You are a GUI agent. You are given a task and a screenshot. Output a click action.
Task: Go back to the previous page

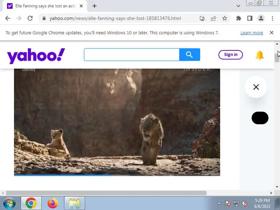(x=8, y=18)
